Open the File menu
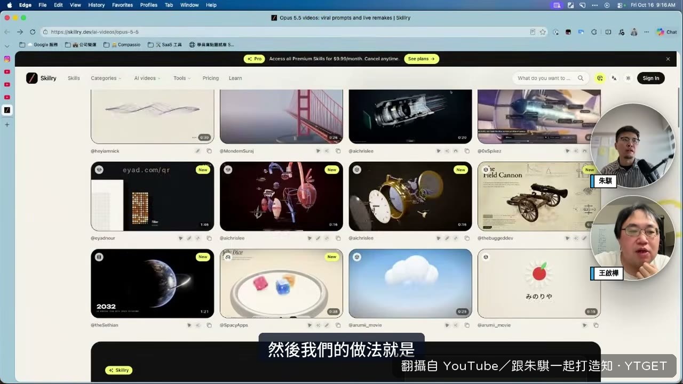This screenshot has height=384, width=683. [x=43, y=5]
